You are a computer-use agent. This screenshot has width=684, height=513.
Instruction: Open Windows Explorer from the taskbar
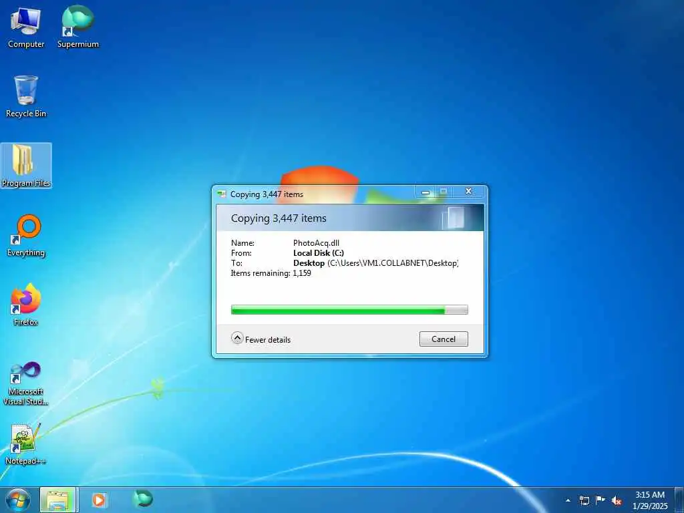pos(58,500)
